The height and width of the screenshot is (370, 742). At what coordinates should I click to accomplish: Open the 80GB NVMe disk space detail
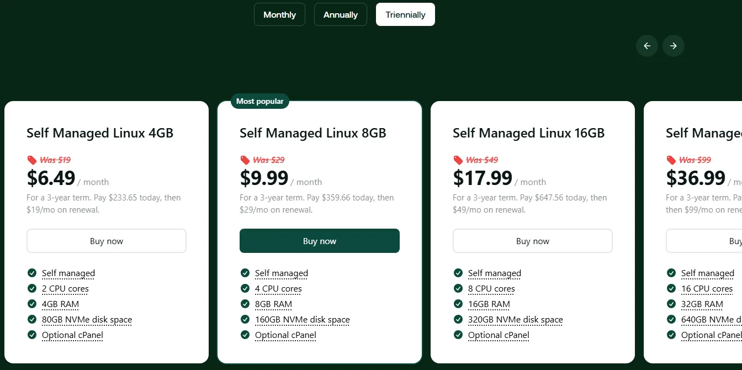[87, 320]
